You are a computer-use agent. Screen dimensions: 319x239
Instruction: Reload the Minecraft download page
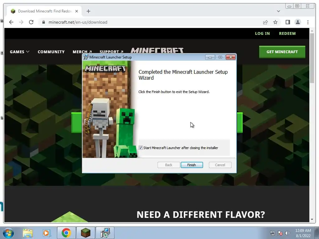[31, 22]
